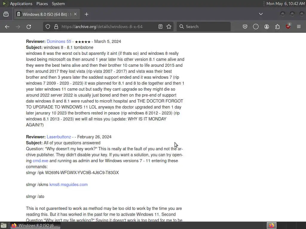Open the Pocket save icon
306x229 pixels.
(245, 27)
